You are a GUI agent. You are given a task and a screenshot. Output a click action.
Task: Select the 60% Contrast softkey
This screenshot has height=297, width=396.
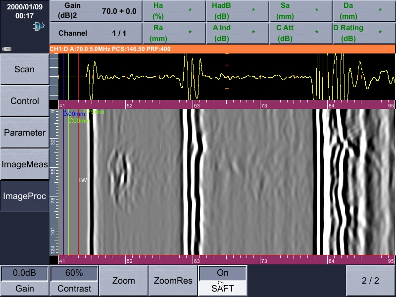click(x=74, y=281)
